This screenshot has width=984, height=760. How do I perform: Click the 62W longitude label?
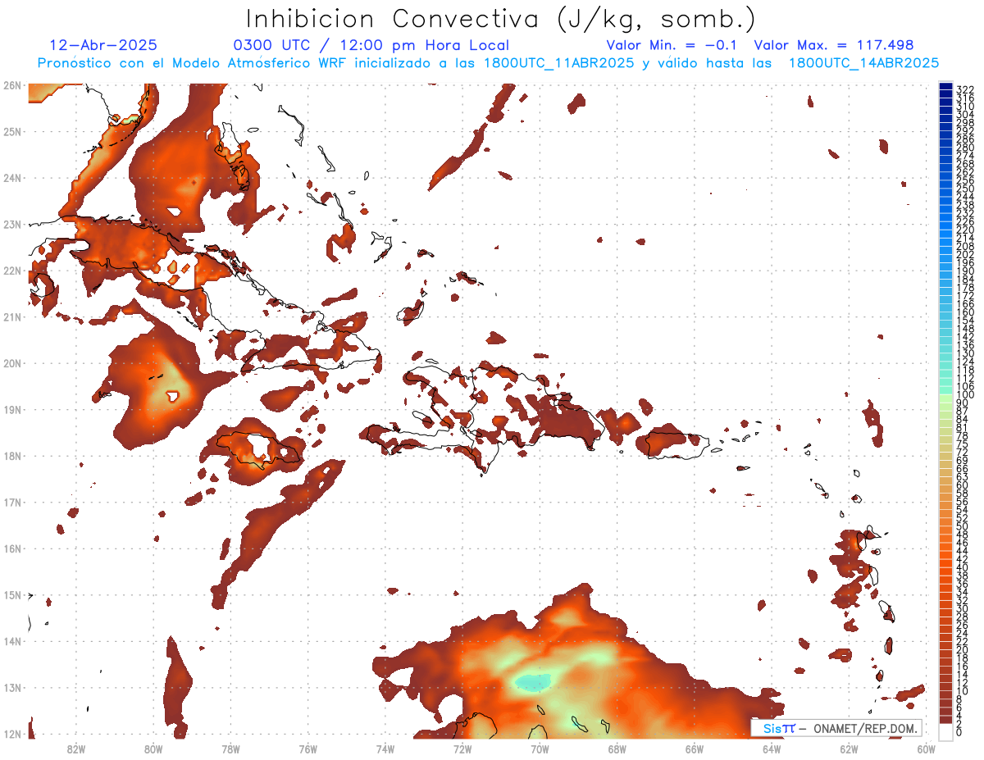849,749
